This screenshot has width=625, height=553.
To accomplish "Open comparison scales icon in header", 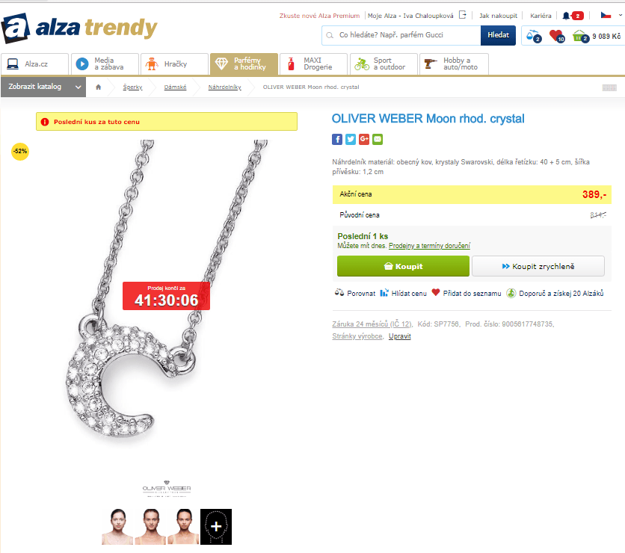I will click(x=533, y=36).
